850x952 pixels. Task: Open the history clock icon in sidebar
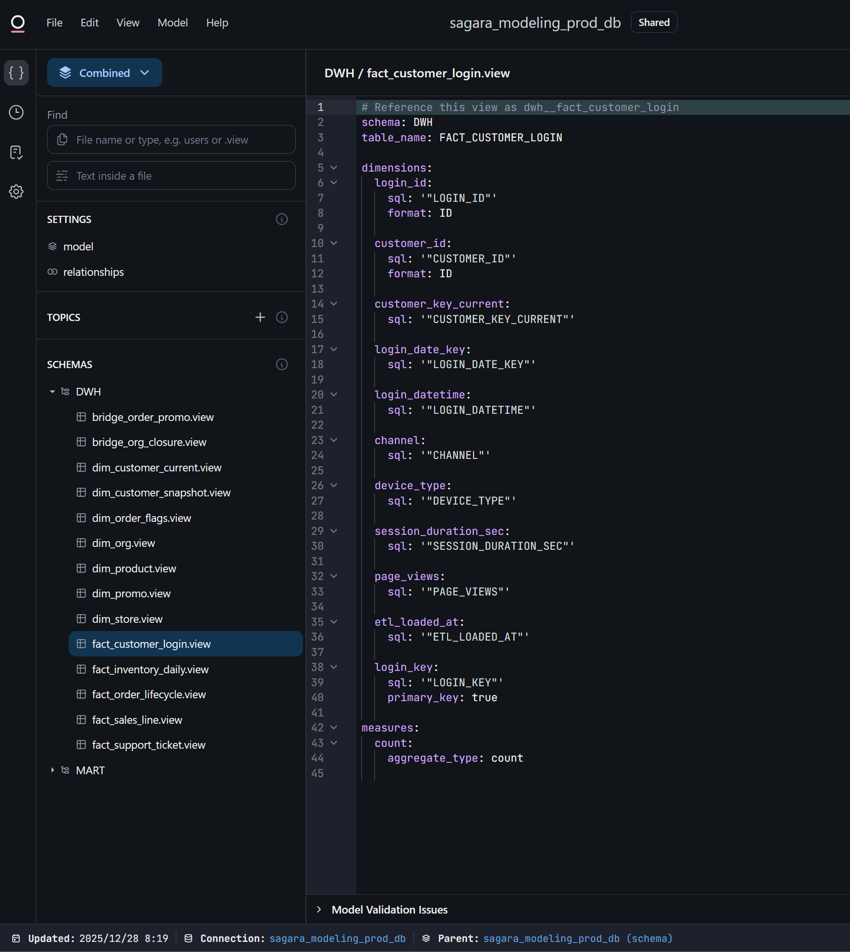16,112
